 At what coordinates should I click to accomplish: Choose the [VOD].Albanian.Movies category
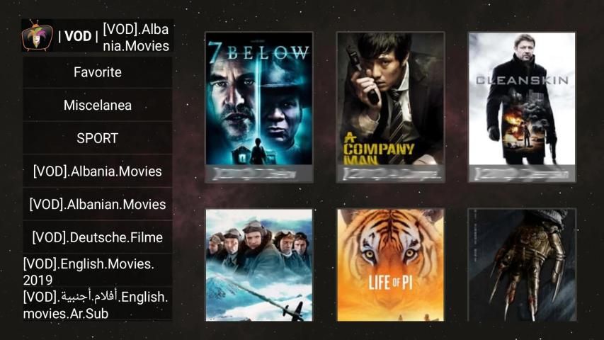98,204
